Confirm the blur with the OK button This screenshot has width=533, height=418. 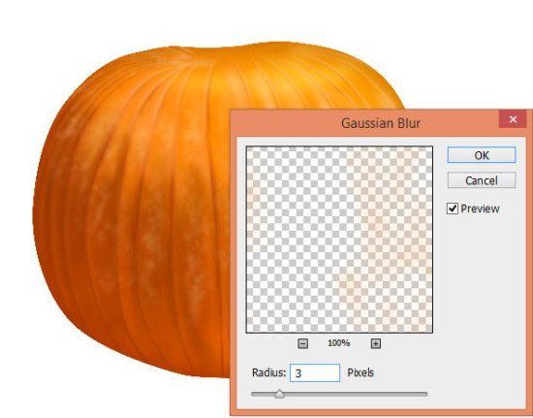click(x=482, y=155)
